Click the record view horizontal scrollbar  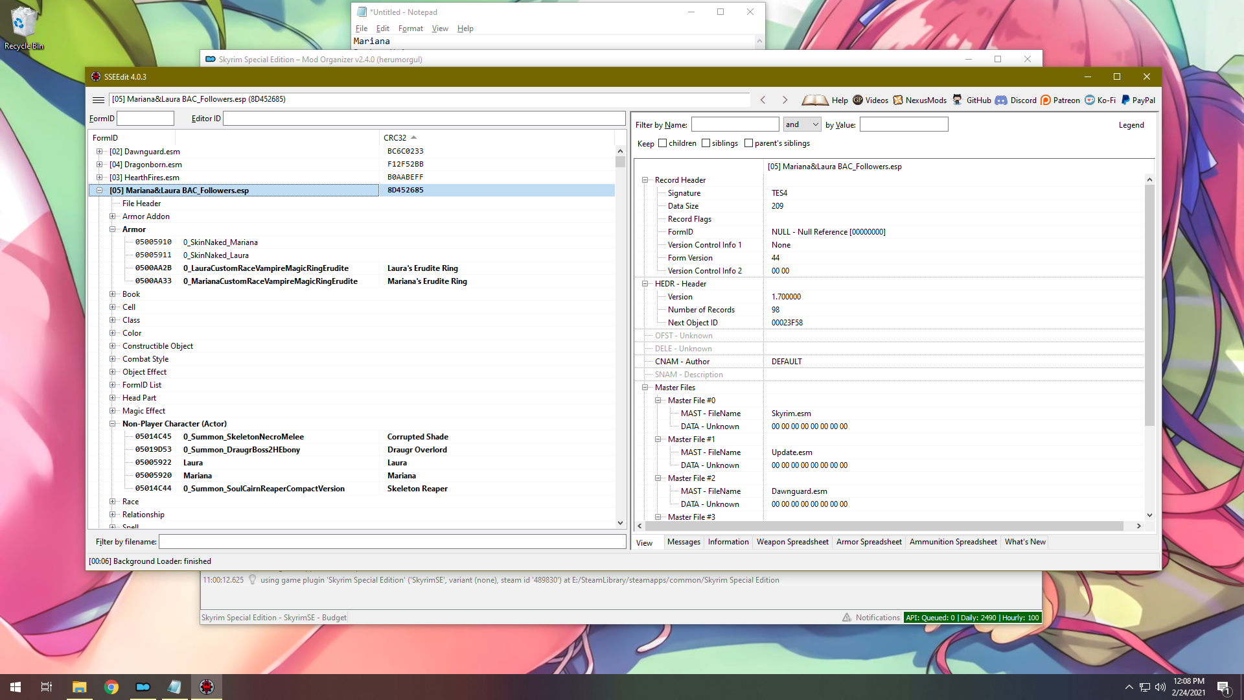[888, 526]
